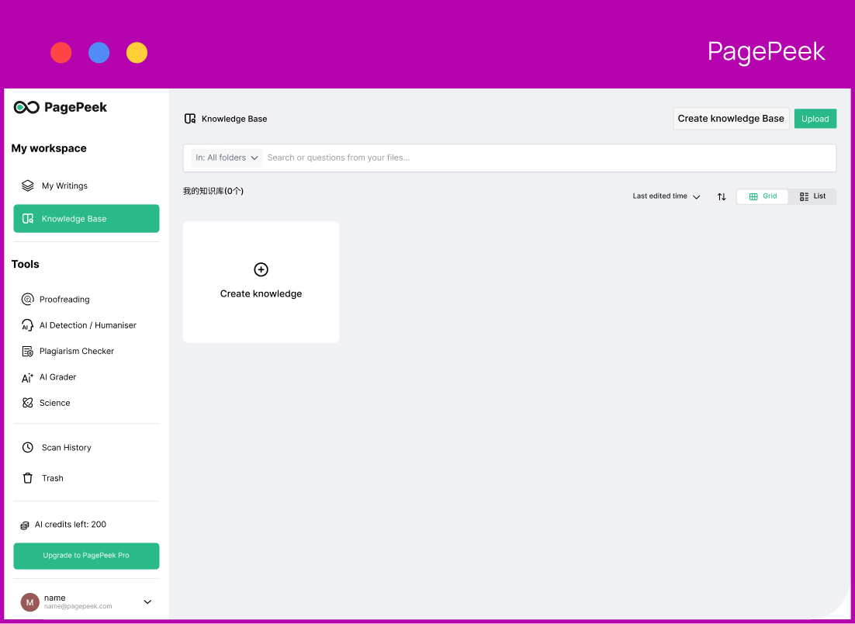Click the search or questions input field
The width and height of the screenshot is (855, 624).
[549, 158]
